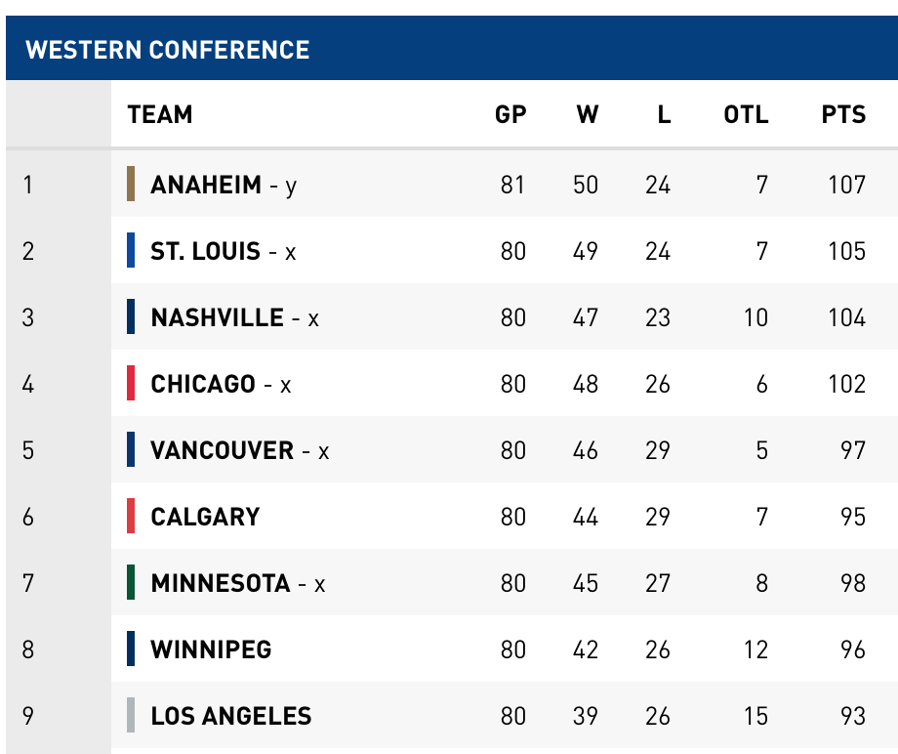
Task: Click the Minnesota team name
Action: click(221, 583)
